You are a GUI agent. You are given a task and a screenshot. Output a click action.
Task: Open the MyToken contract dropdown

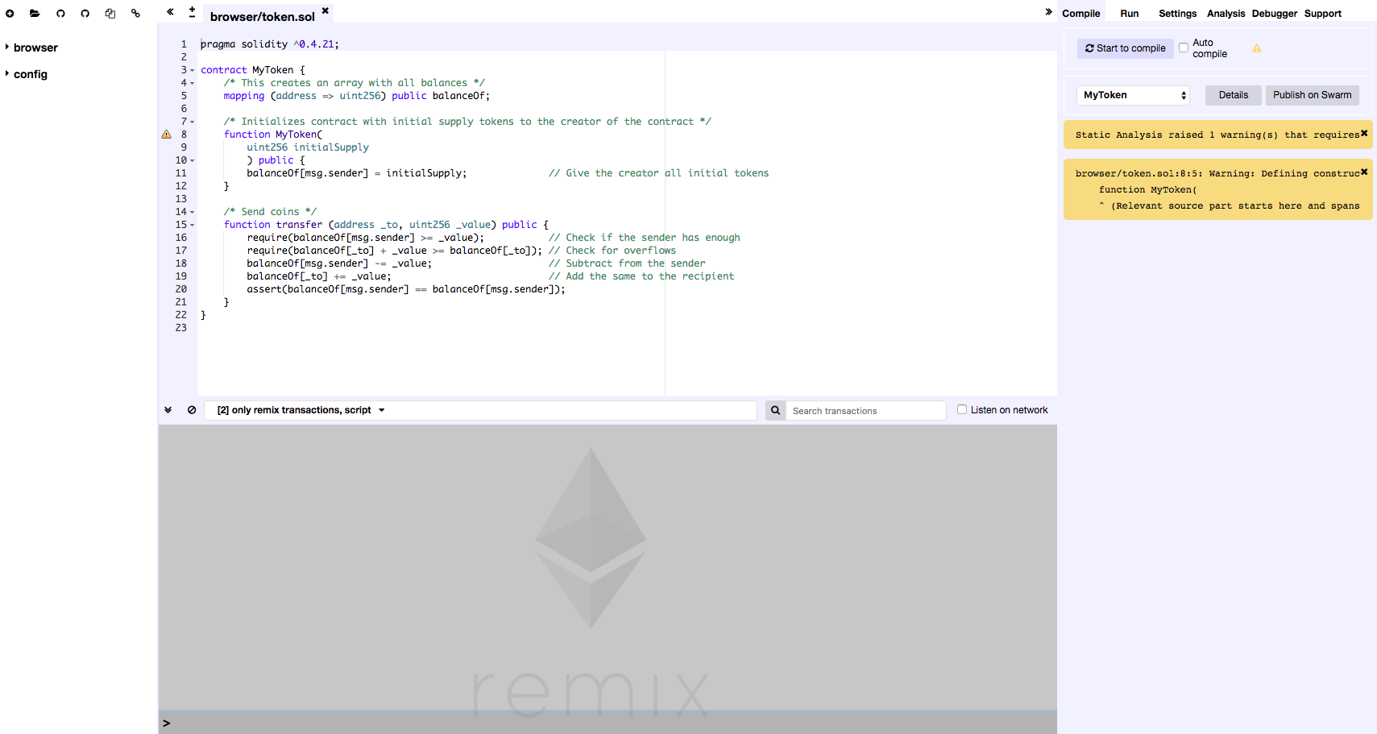point(1133,95)
